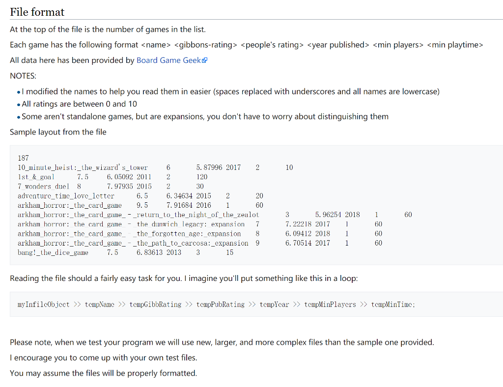
Task: Click the File format heading
Action: click(37, 12)
